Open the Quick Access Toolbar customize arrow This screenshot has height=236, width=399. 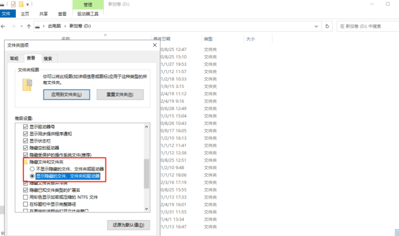[x=28, y=4]
